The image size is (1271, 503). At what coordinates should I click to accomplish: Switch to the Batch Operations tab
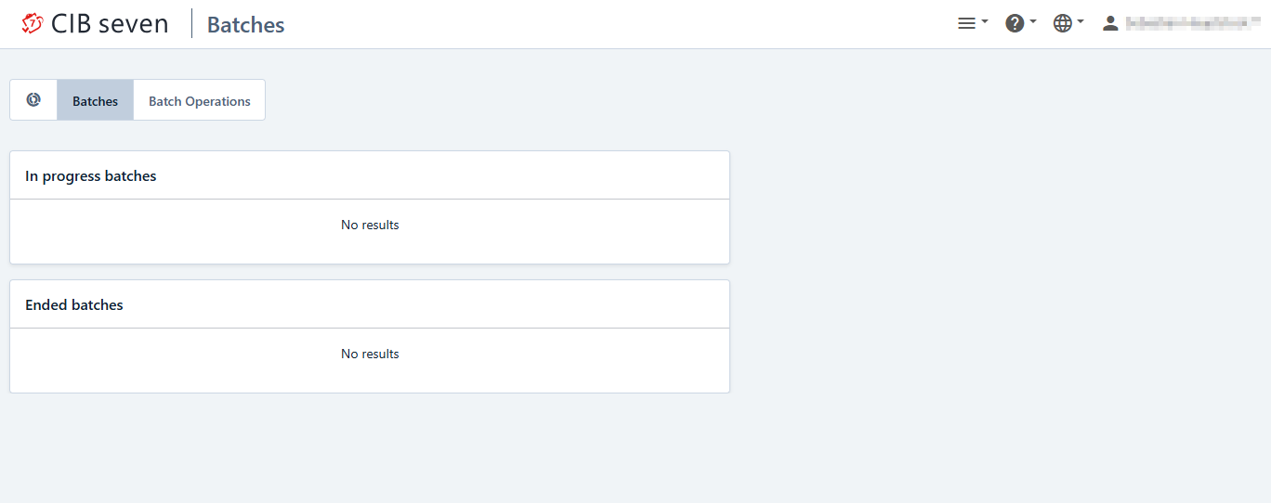point(200,101)
